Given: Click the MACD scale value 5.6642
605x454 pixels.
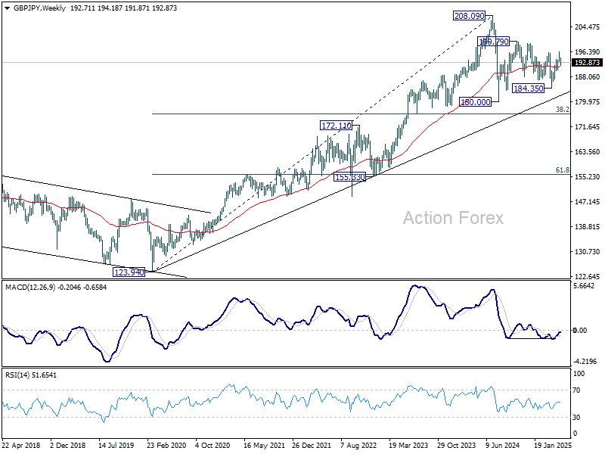Looking at the screenshot, I should tap(585, 286).
